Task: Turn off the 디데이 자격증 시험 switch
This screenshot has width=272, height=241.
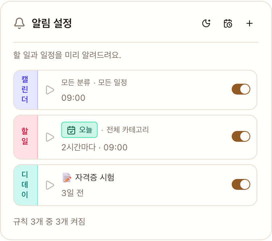Action: click(241, 184)
